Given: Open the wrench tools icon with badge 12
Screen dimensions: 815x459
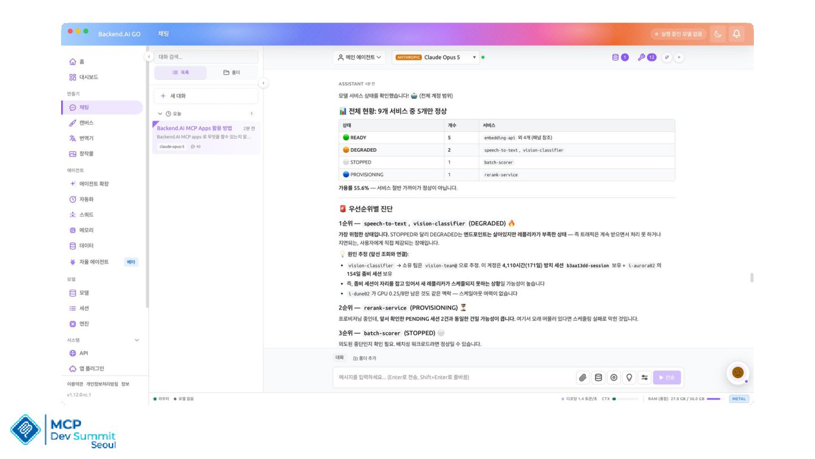Looking at the screenshot, I should point(646,57).
